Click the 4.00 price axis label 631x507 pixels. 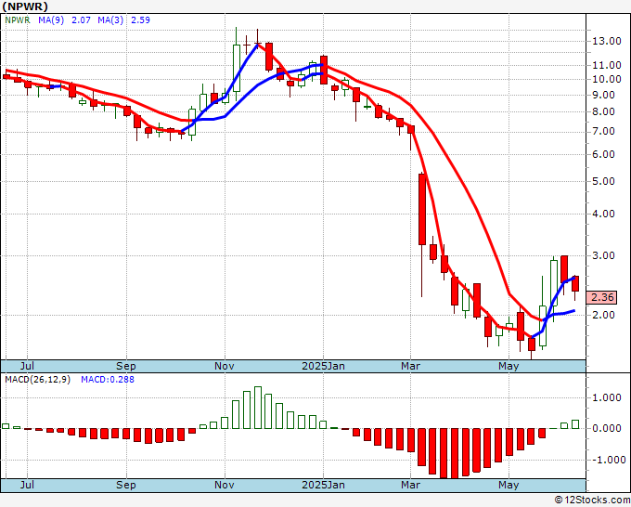pyautogui.click(x=603, y=214)
